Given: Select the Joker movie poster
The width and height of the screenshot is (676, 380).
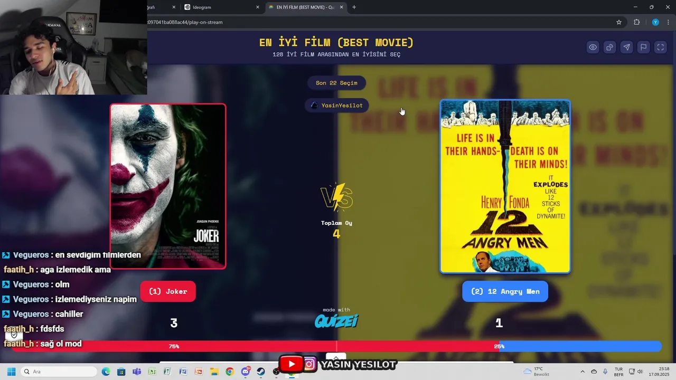Looking at the screenshot, I should (168, 186).
